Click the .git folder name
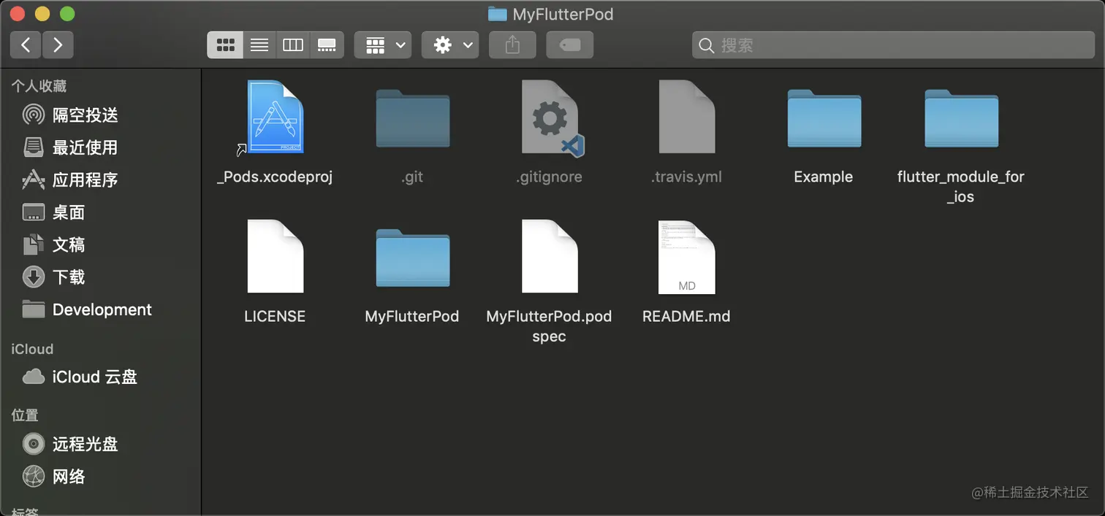 [x=412, y=177]
